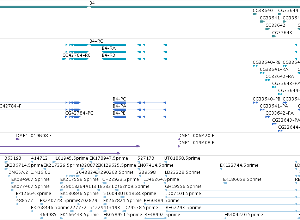Click the B4-PC protein label

coord(119,99)
